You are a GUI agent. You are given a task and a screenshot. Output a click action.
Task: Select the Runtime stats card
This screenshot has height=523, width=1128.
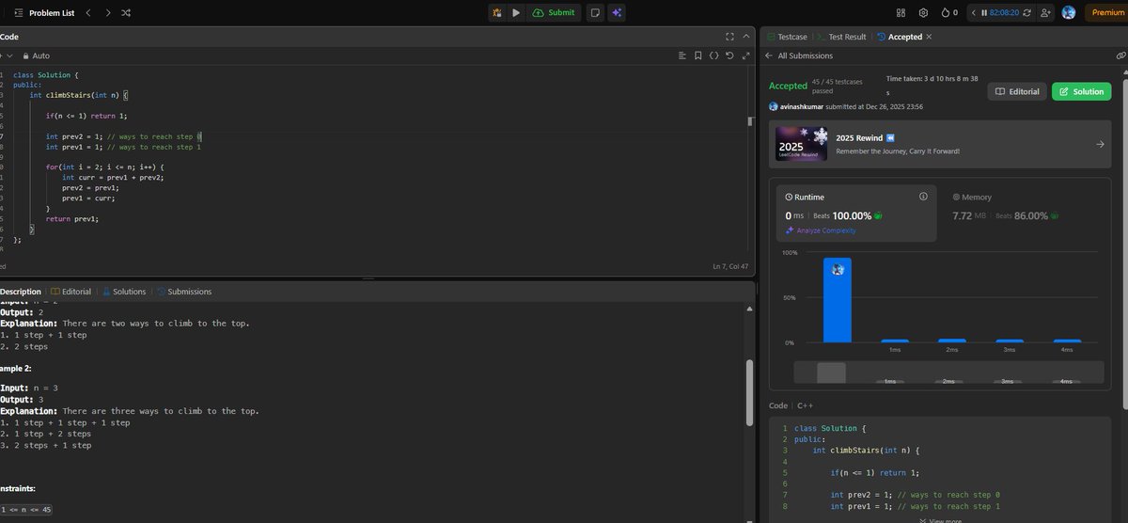click(856, 212)
